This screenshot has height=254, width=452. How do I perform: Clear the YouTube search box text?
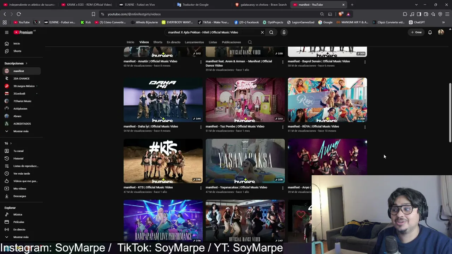(x=262, y=32)
